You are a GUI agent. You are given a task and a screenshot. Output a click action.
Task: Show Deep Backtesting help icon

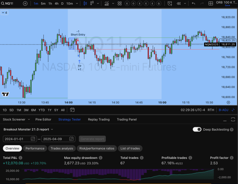click(232, 130)
